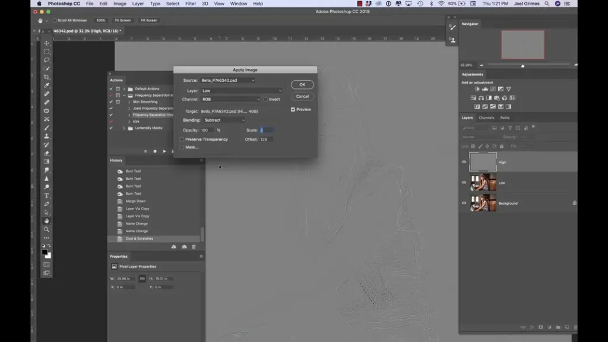The image size is (608, 342).
Task: Click the Fit Screen button
Action: pos(123,21)
